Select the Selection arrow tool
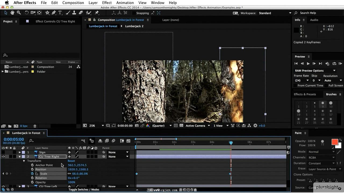Image resolution: width=344 pixels, height=193 pixels. (6, 13)
